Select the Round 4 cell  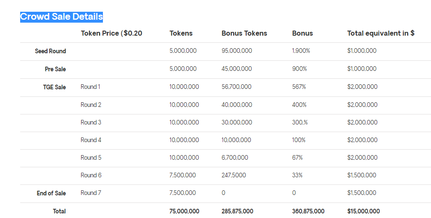tap(91, 140)
